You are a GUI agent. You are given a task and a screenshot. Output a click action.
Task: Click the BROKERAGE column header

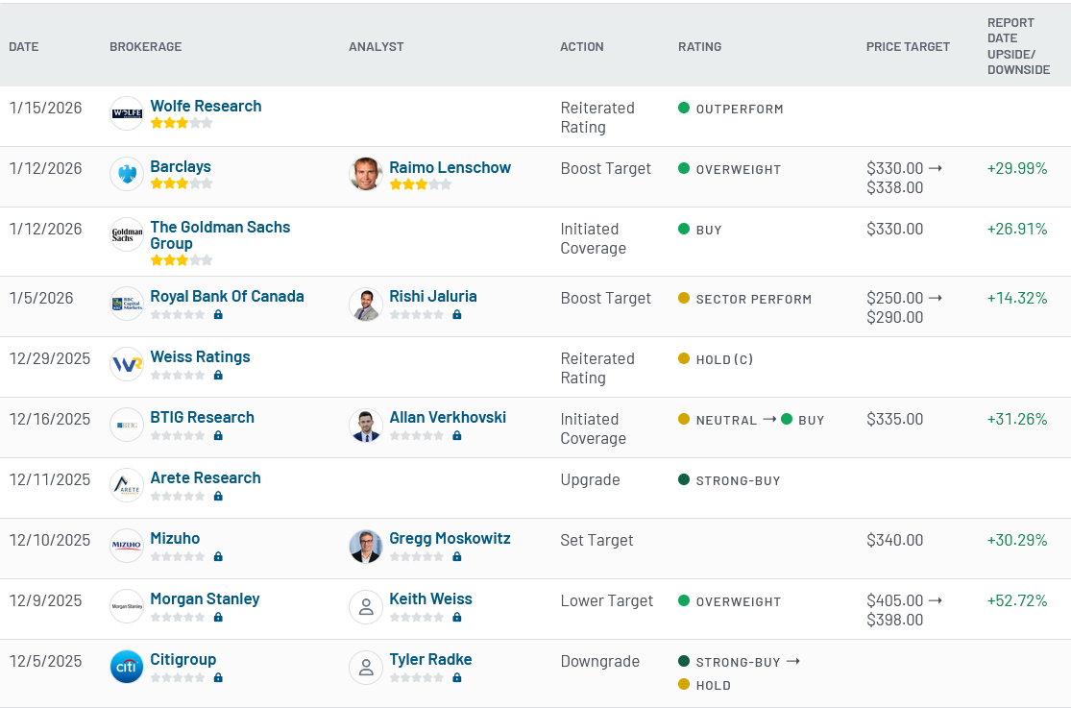[145, 46]
